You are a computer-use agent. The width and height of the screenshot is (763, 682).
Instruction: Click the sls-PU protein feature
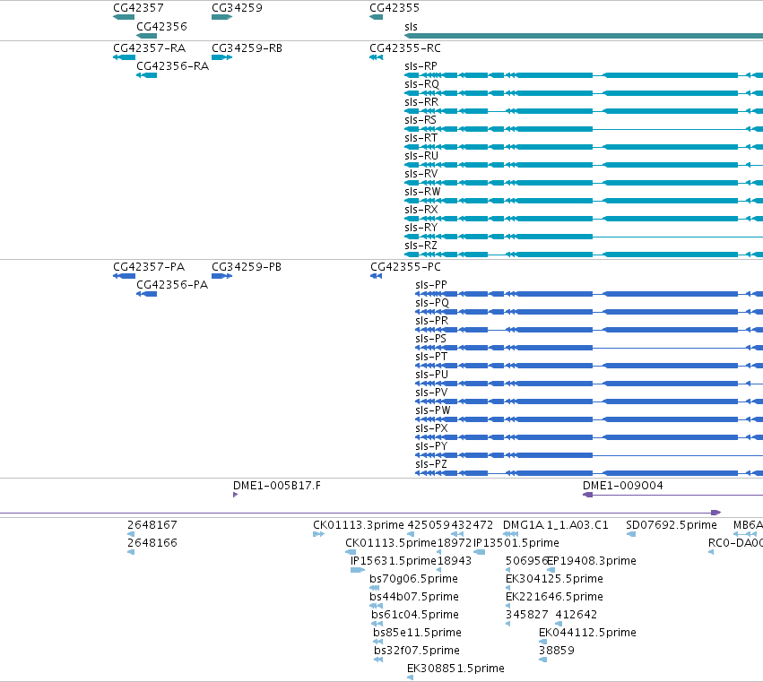point(589,384)
